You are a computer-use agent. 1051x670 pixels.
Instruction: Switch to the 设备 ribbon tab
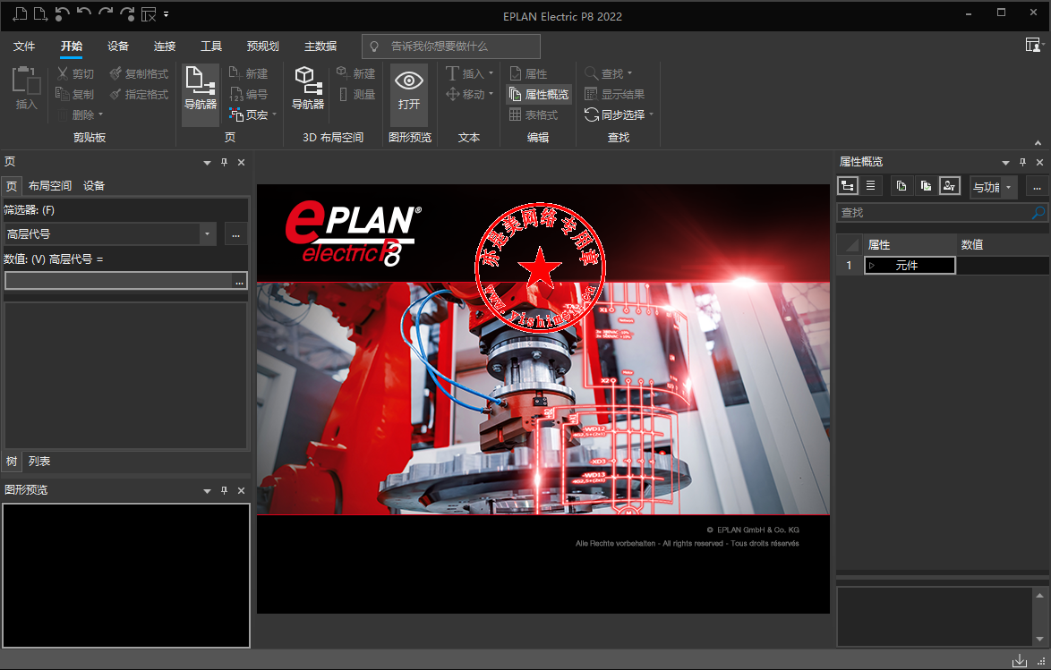[x=118, y=47]
